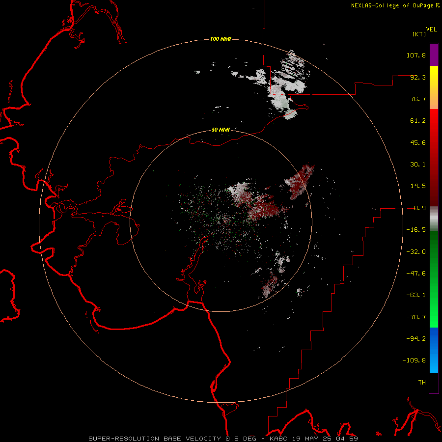This screenshot has height=442, width=442.
Task: Select the 76.7 legend value
Action: click(x=418, y=99)
